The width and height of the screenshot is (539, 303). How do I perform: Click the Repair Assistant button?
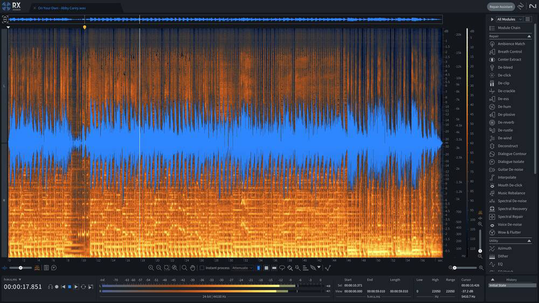501,7
